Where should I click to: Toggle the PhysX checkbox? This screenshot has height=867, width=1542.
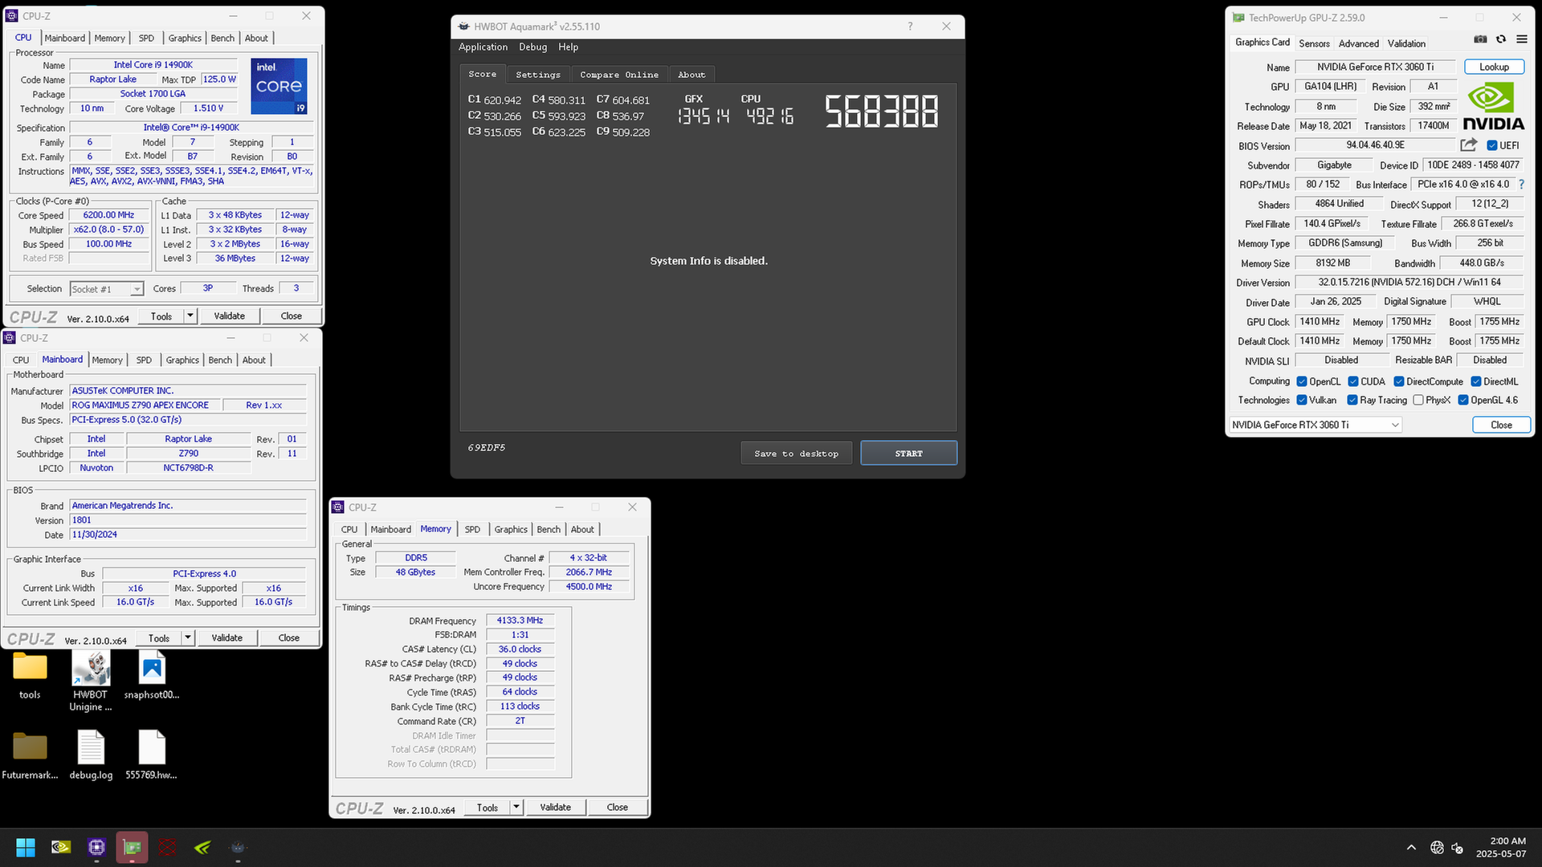(x=1418, y=400)
